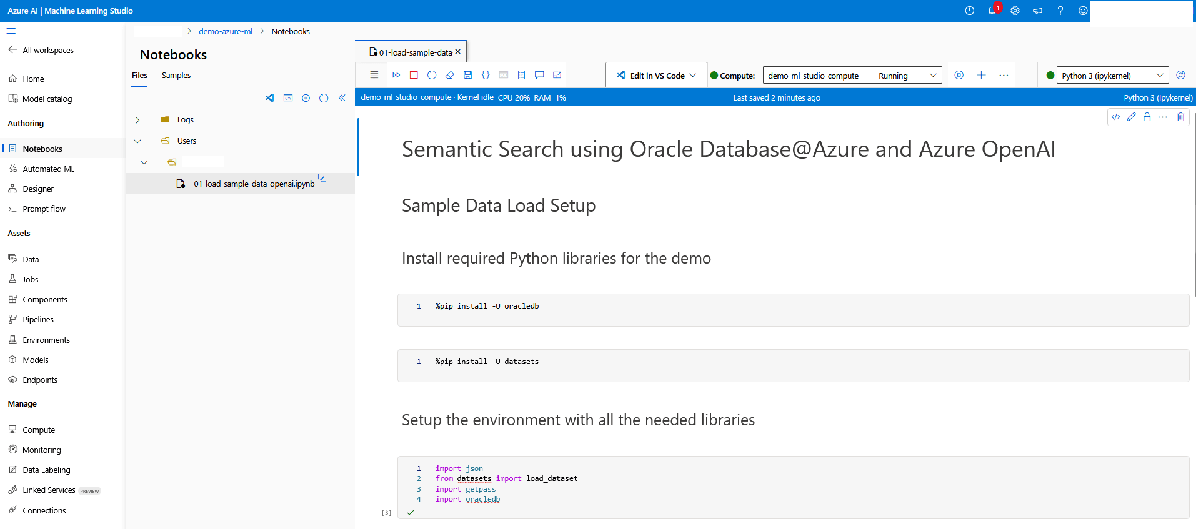Refresh the file explorer
This screenshot has width=1196, height=529.
(324, 97)
